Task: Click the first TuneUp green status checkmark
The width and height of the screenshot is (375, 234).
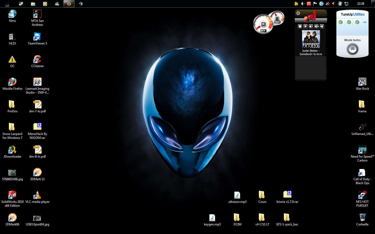Action: (341, 22)
